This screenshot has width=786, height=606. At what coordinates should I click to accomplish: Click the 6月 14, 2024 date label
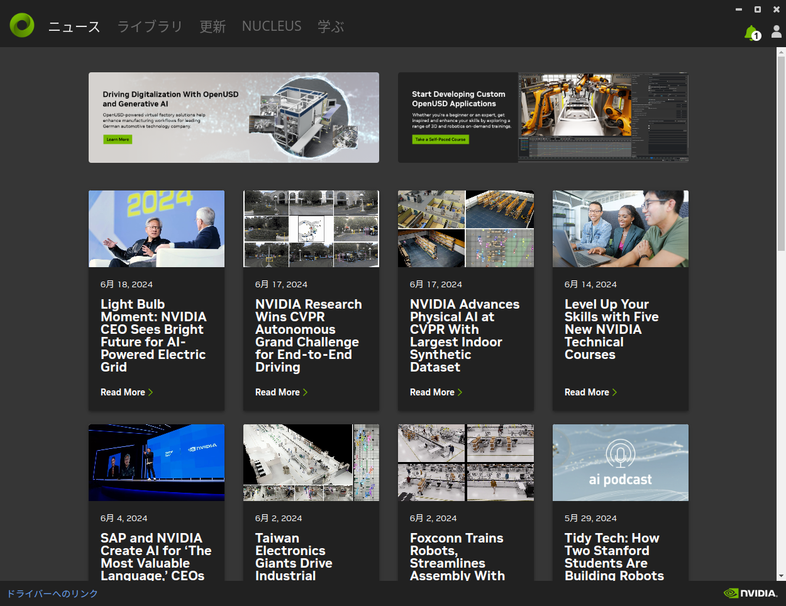click(x=590, y=284)
